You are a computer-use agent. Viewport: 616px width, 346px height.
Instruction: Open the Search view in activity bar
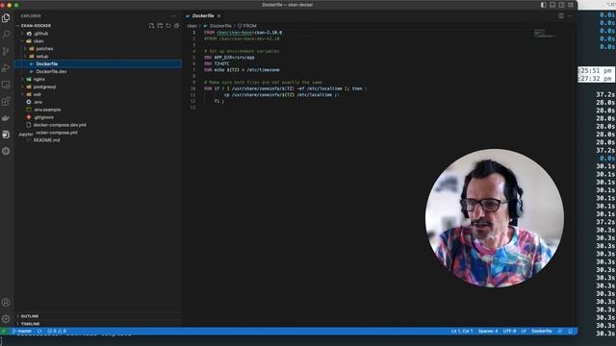coord(6,35)
